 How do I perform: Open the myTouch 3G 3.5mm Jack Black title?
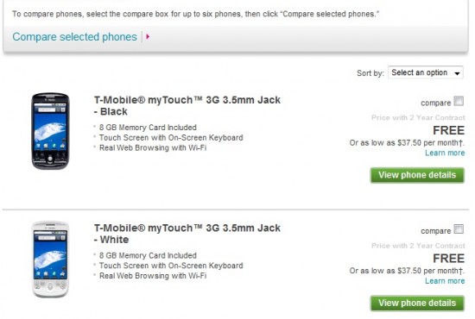point(187,105)
